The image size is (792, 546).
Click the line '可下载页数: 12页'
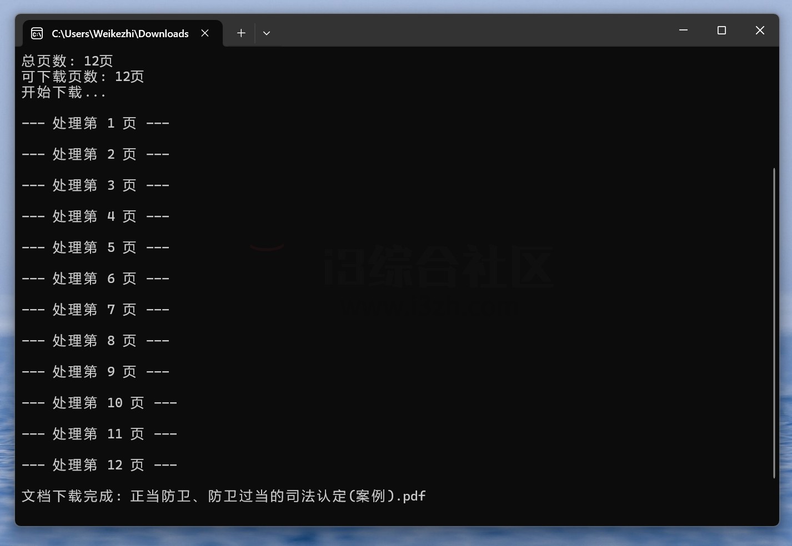tap(83, 77)
